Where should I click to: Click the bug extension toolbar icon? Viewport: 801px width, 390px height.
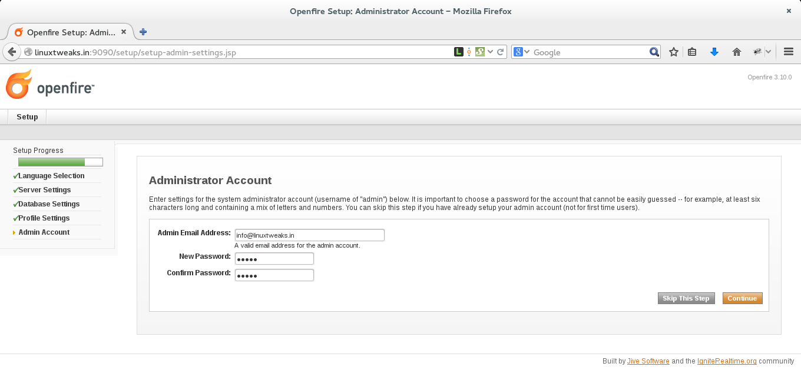[x=757, y=52]
